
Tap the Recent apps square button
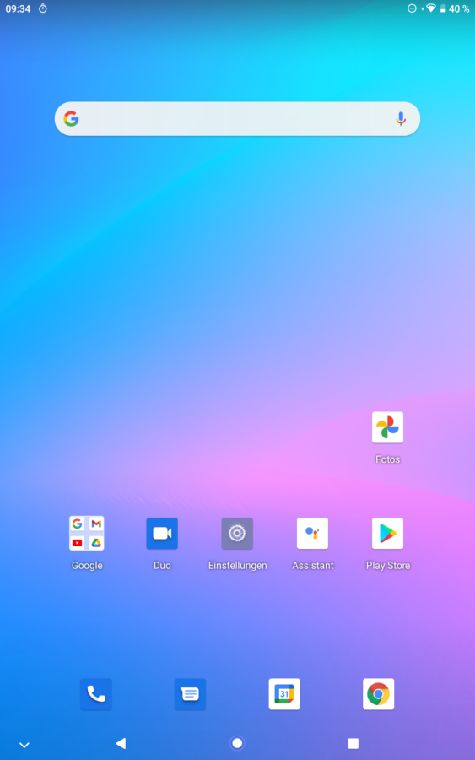pos(354,743)
